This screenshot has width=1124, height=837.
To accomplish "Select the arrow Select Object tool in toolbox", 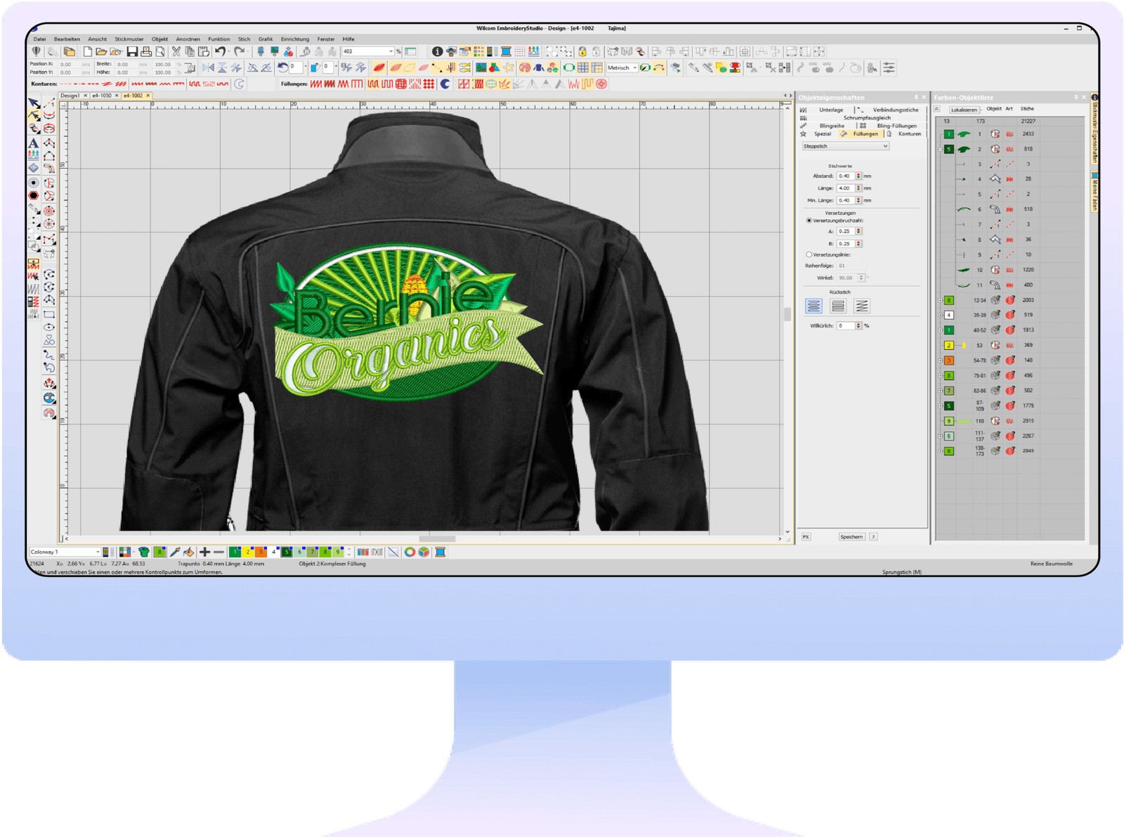I will pos(33,103).
